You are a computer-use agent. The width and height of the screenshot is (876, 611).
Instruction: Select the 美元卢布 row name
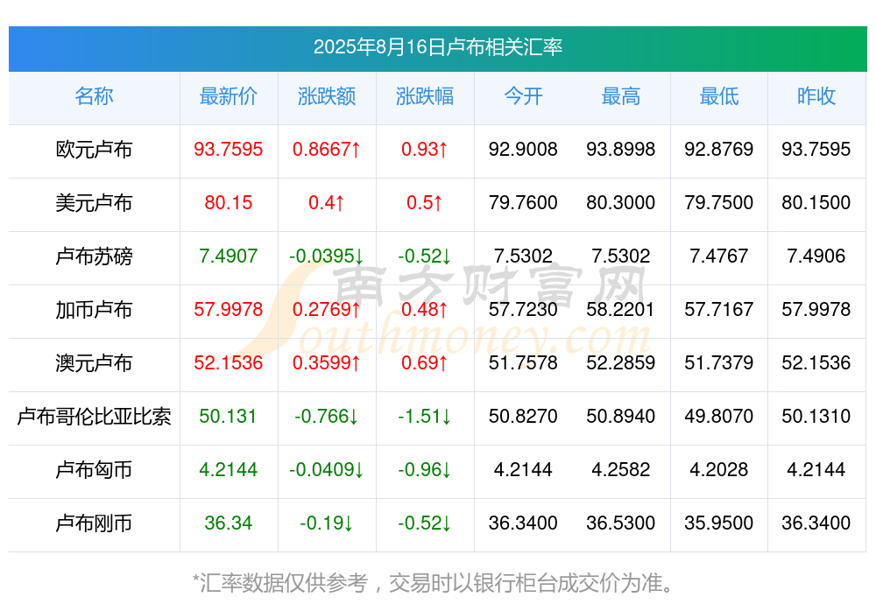pos(94,203)
